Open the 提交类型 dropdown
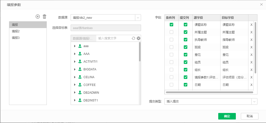 [254, 101]
